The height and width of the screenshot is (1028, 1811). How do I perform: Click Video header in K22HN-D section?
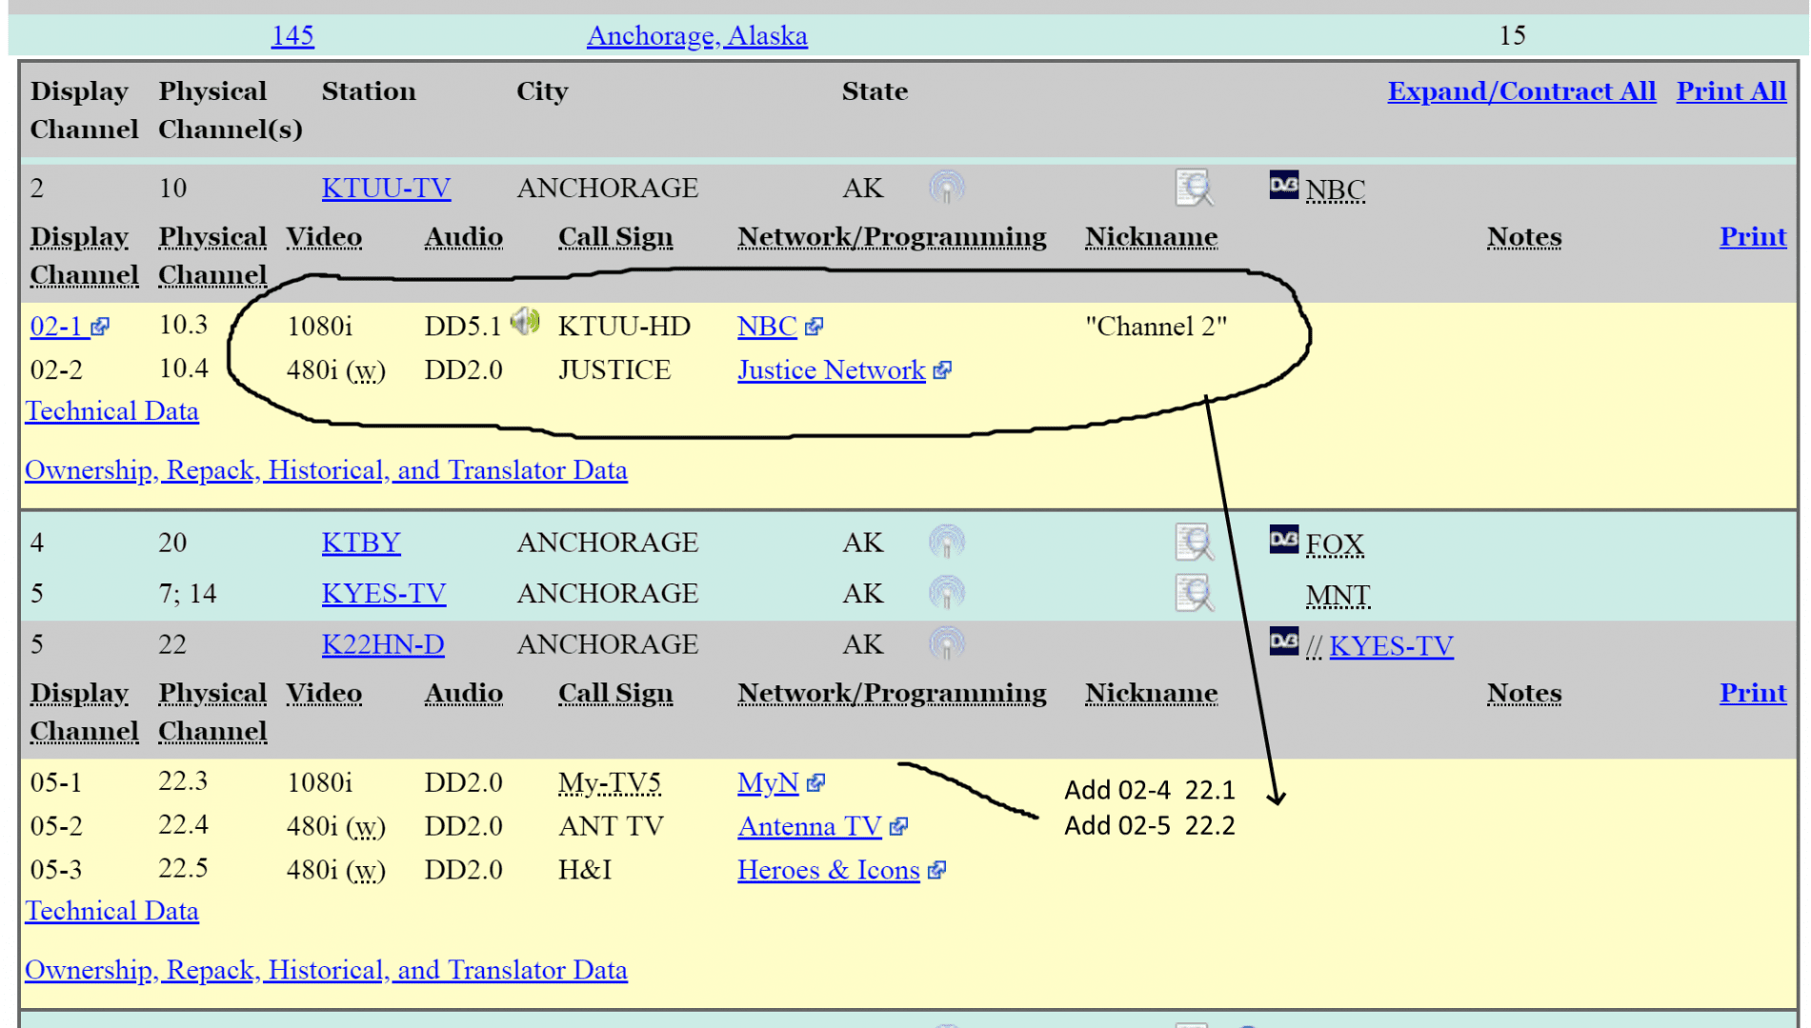point(324,692)
